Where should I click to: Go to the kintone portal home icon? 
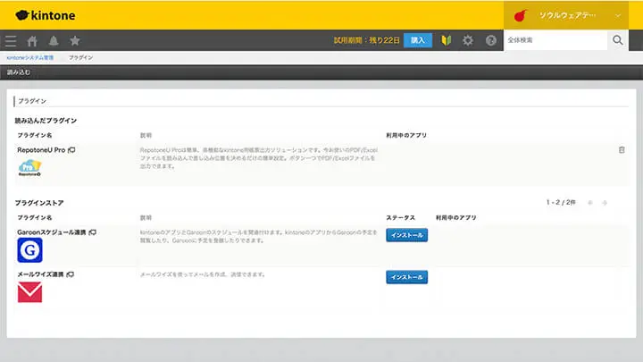pyautogui.click(x=32, y=40)
